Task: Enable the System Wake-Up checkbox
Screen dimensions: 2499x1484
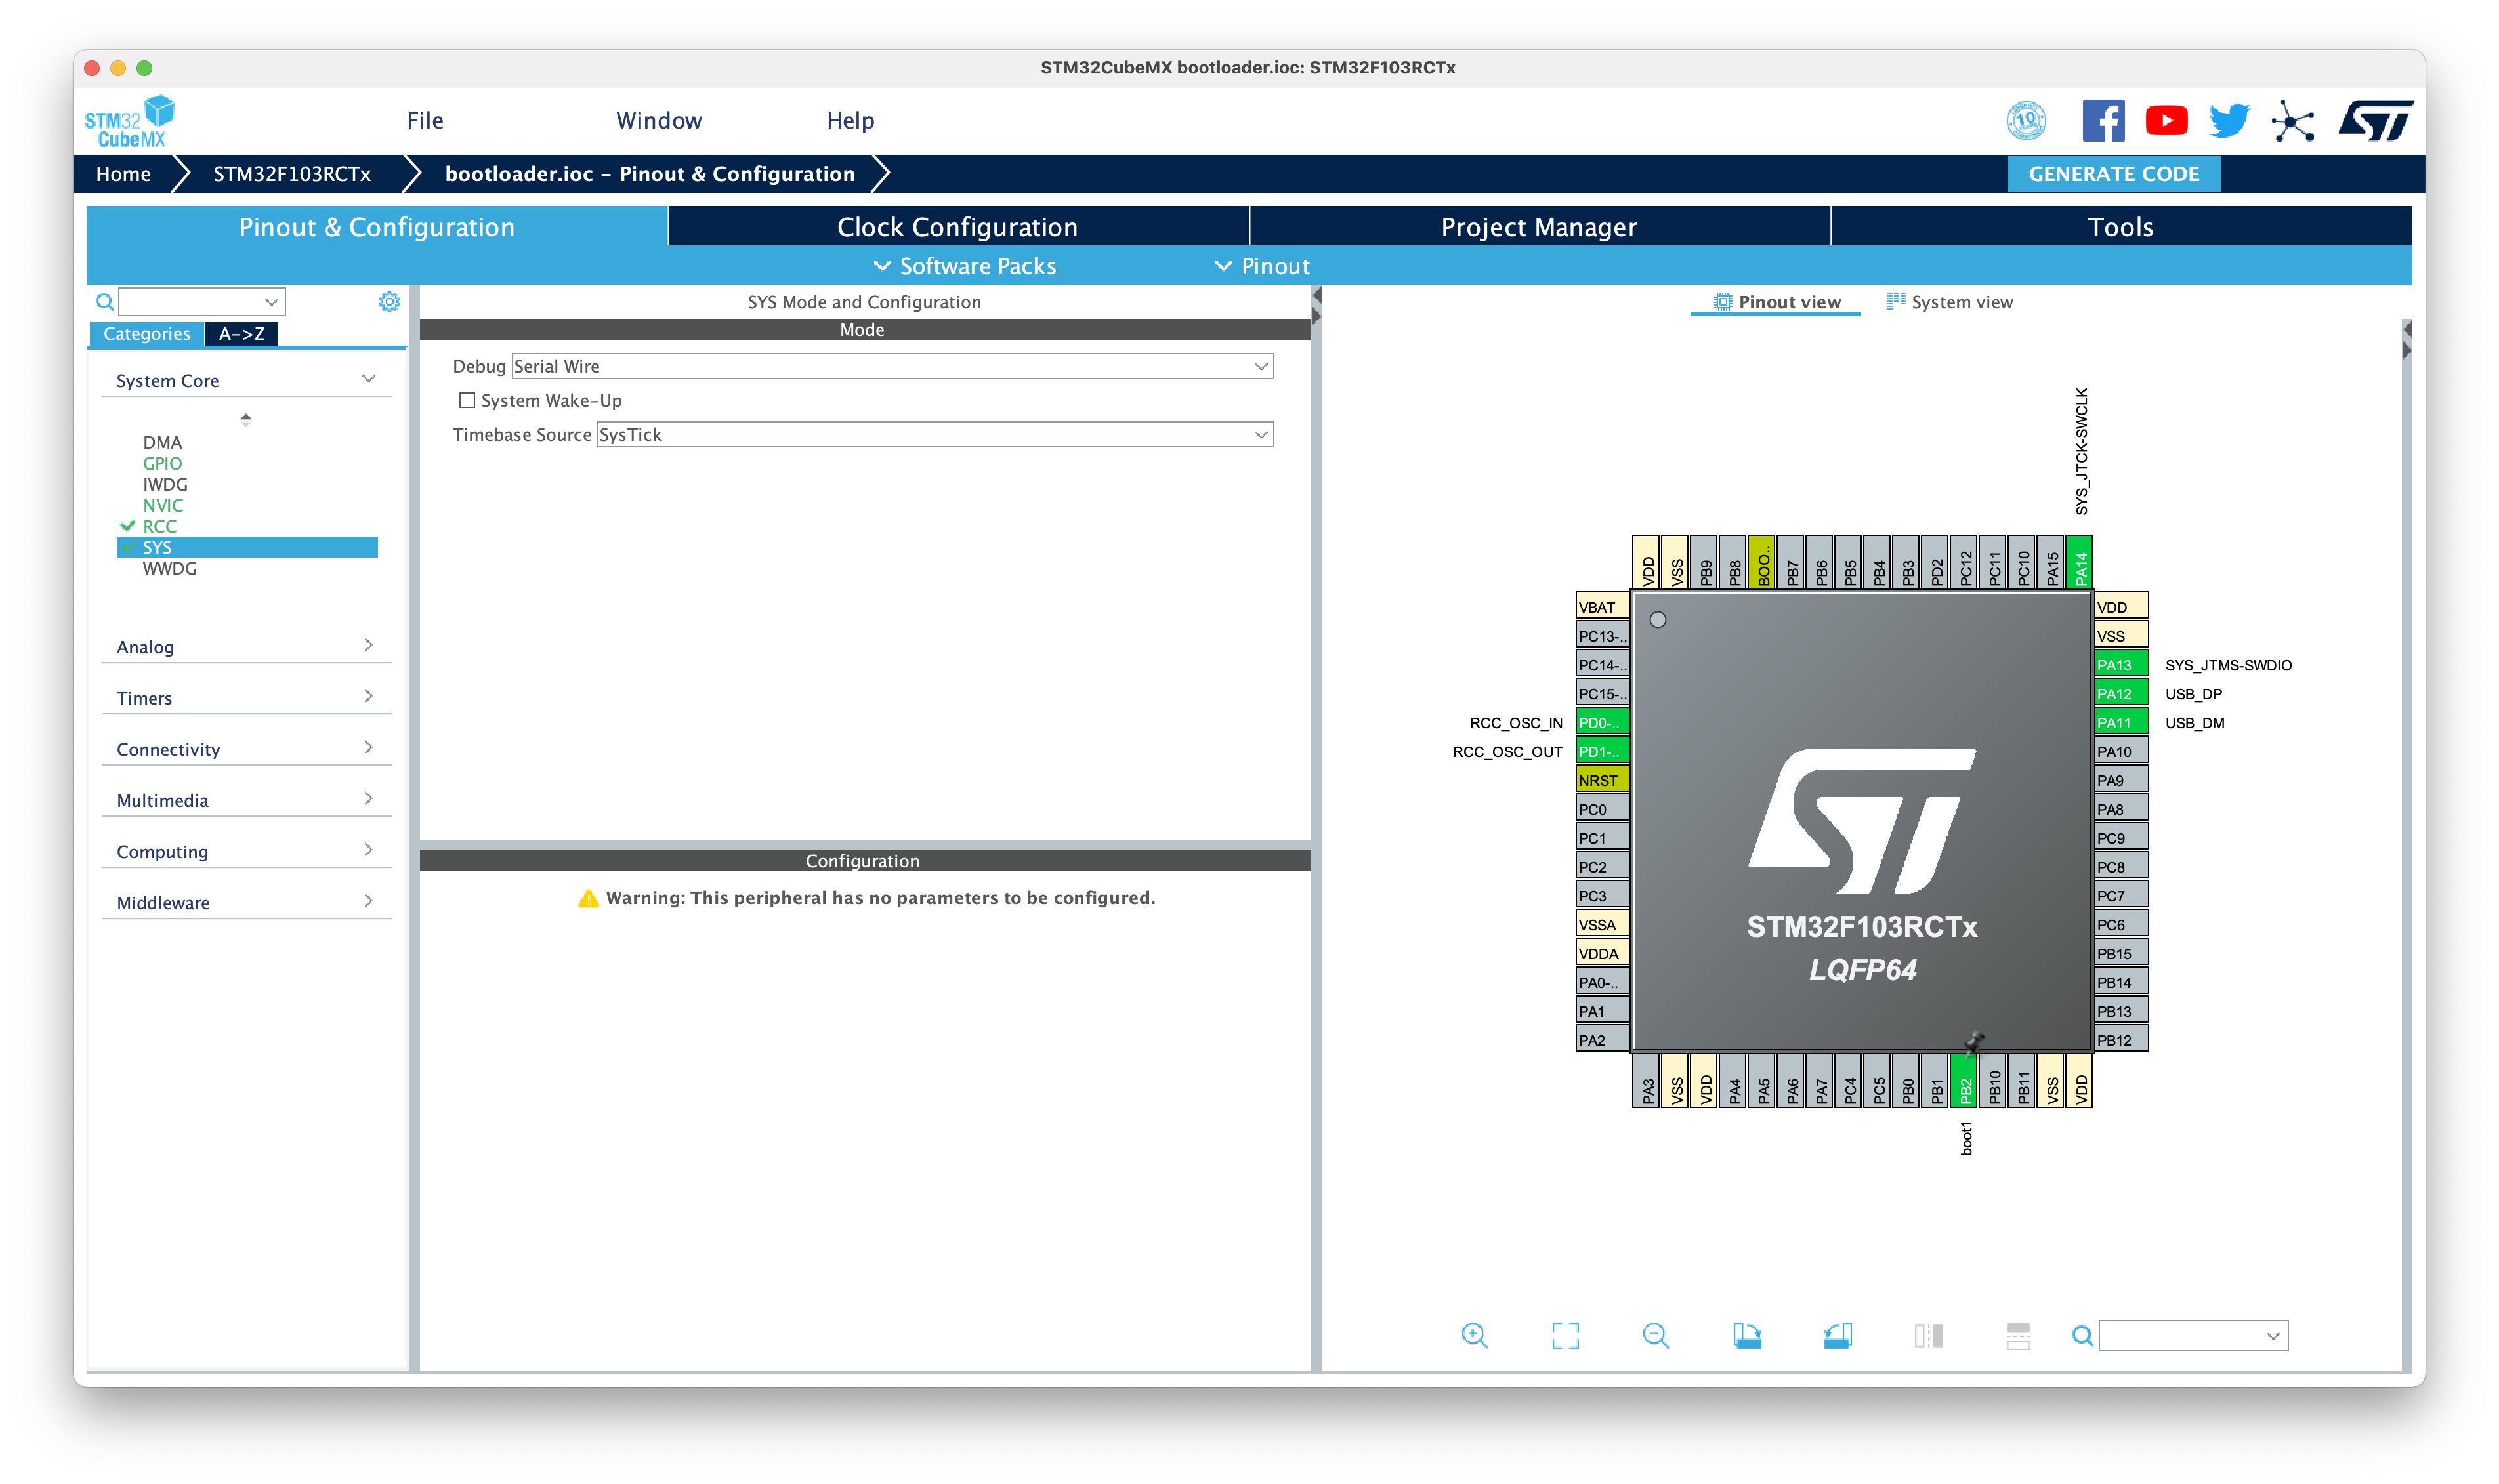Action: coord(467,400)
